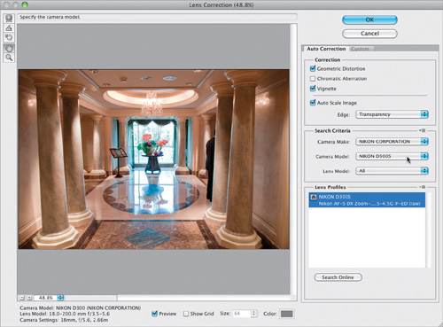The image size is (443, 327).
Task: Click the zoom out minus button
Action: [22, 298]
